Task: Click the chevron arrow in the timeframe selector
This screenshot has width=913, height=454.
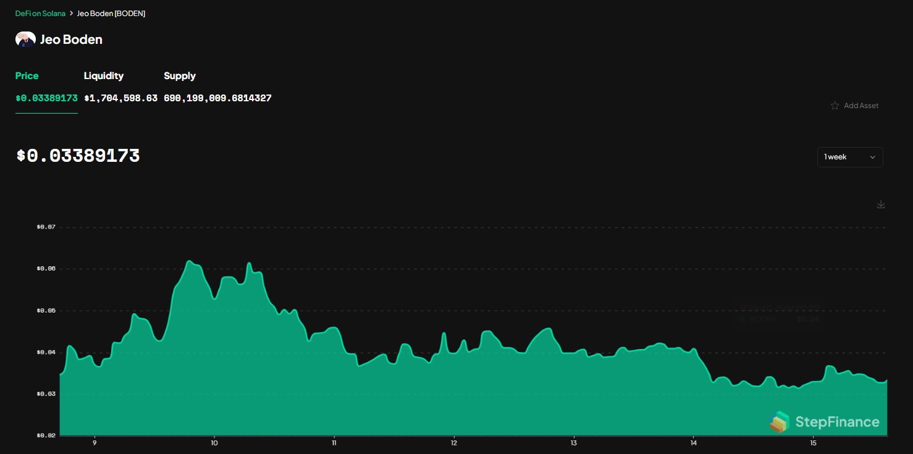Action: (x=872, y=157)
